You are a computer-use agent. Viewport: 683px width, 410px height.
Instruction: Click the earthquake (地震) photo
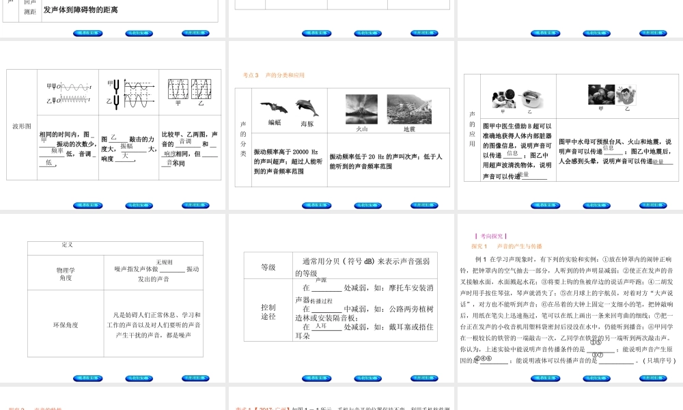[x=409, y=109]
